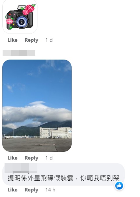Click the blue lens of the camera sticker
Viewport: 140px width, 197px height.
click(22, 22)
